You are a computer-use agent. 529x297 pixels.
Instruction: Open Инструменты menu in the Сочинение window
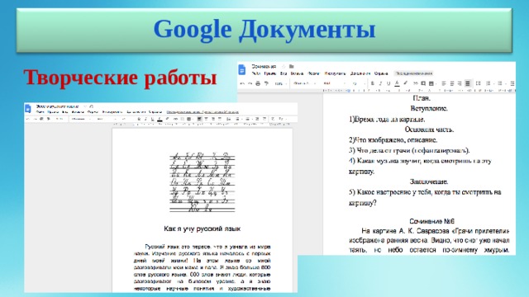pyautogui.click(x=335, y=73)
